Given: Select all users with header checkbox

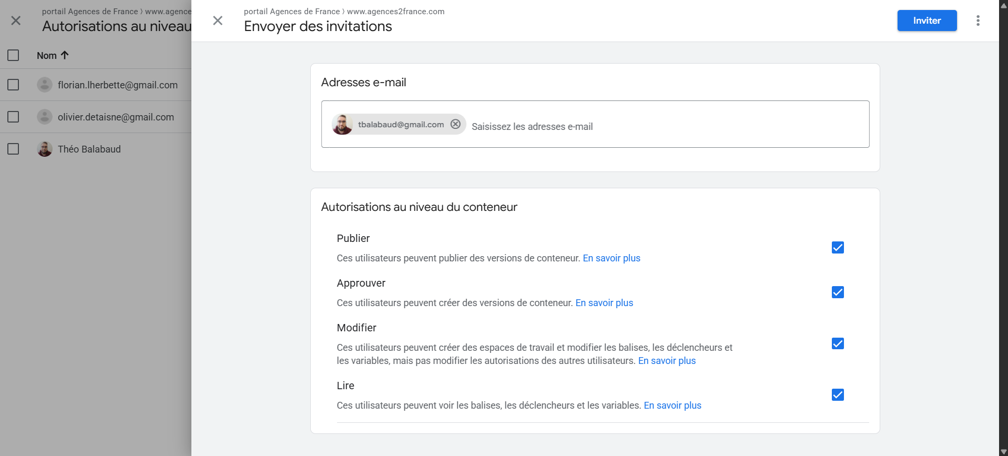Looking at the screenshot, I should point(13,55).
